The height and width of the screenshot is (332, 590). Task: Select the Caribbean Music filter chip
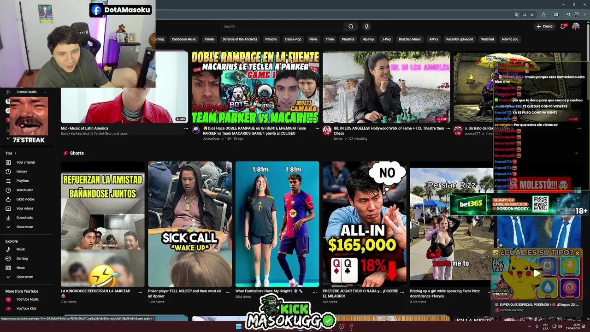pos(184,39)
